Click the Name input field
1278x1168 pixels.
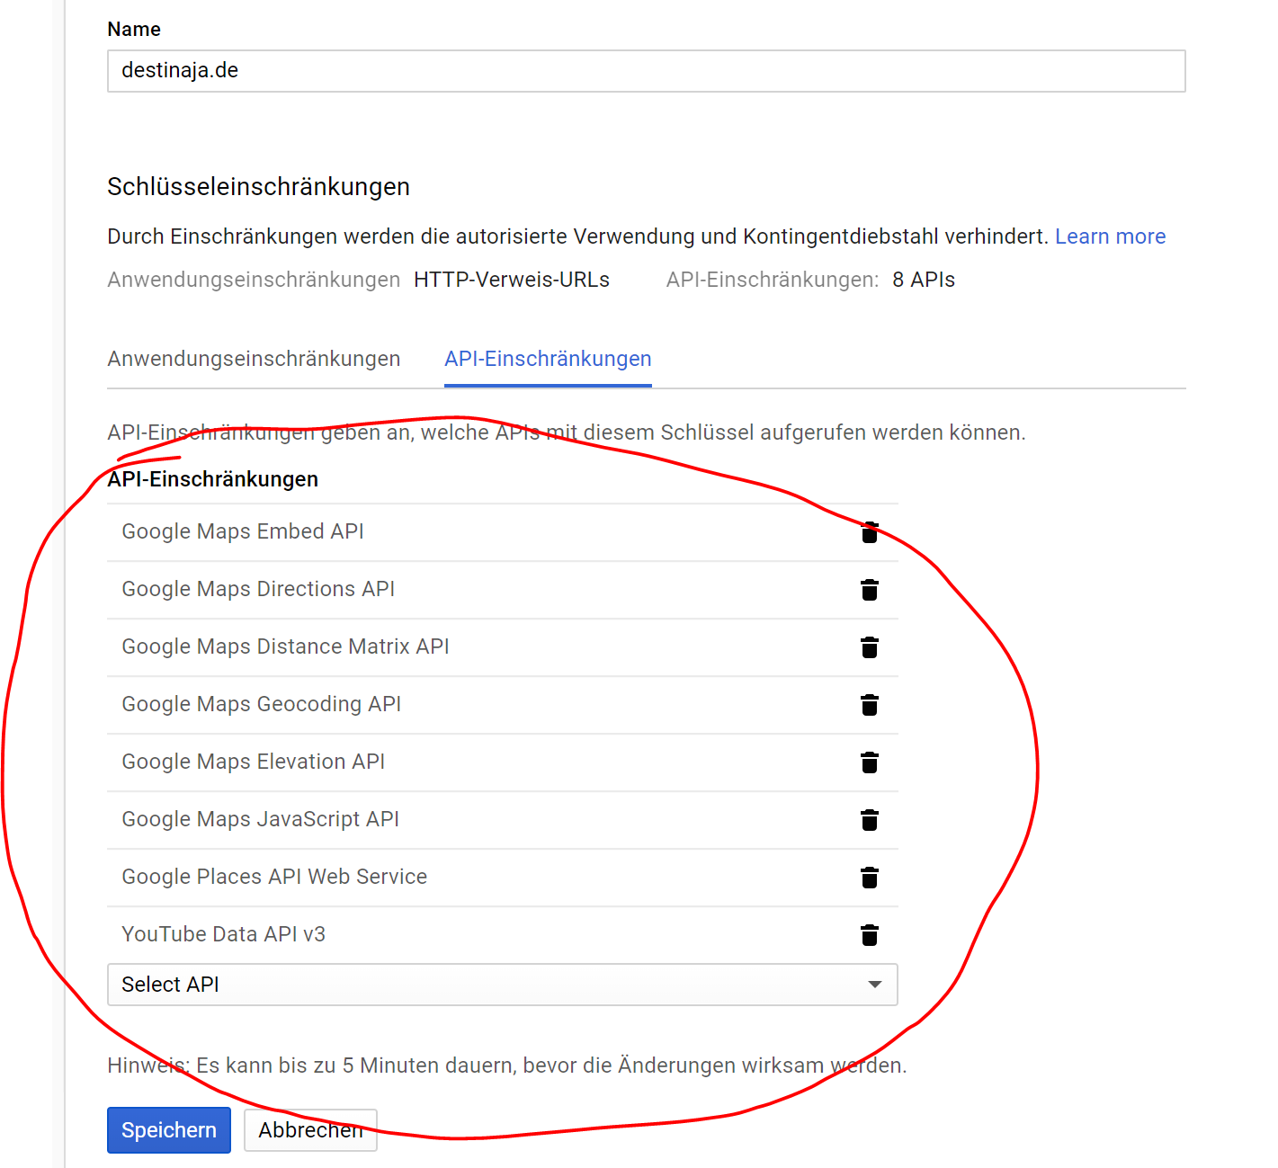pyautogui.click(x=646, y=71)
